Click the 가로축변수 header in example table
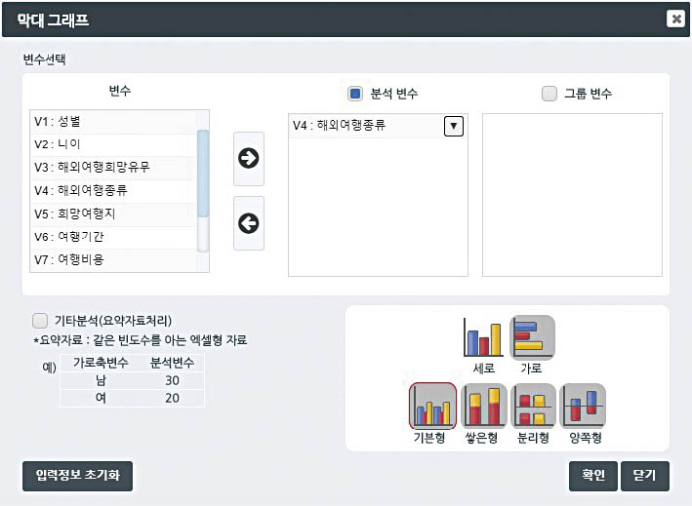This screenshot has height=506, width=692. (101, 363)
